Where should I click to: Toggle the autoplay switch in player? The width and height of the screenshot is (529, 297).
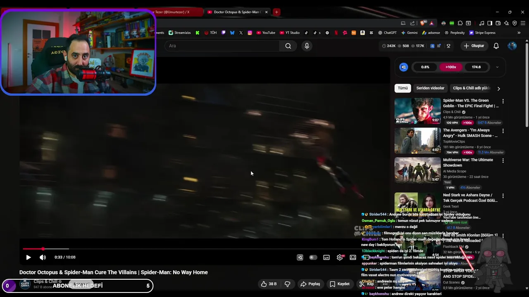point(313,257)
